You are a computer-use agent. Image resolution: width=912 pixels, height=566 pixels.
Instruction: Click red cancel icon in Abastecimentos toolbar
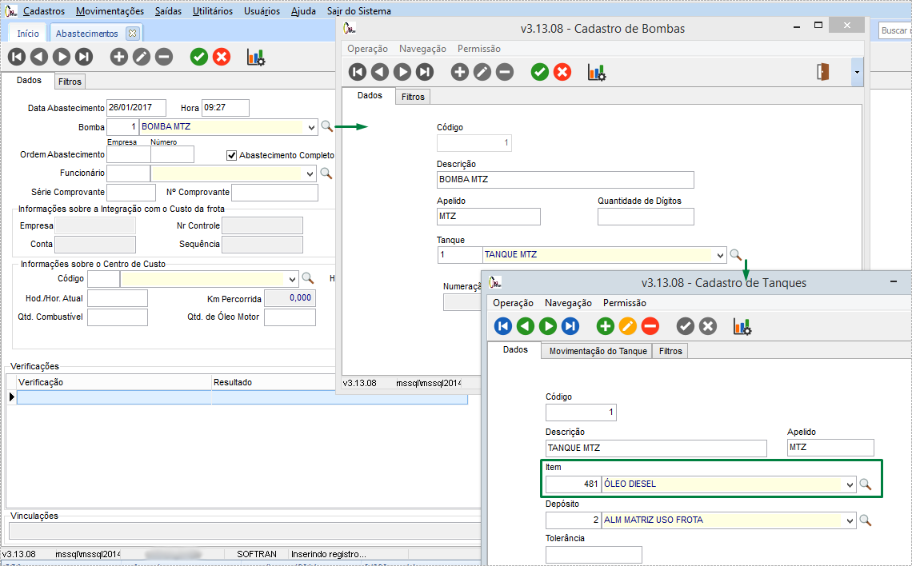pos(222,57)
